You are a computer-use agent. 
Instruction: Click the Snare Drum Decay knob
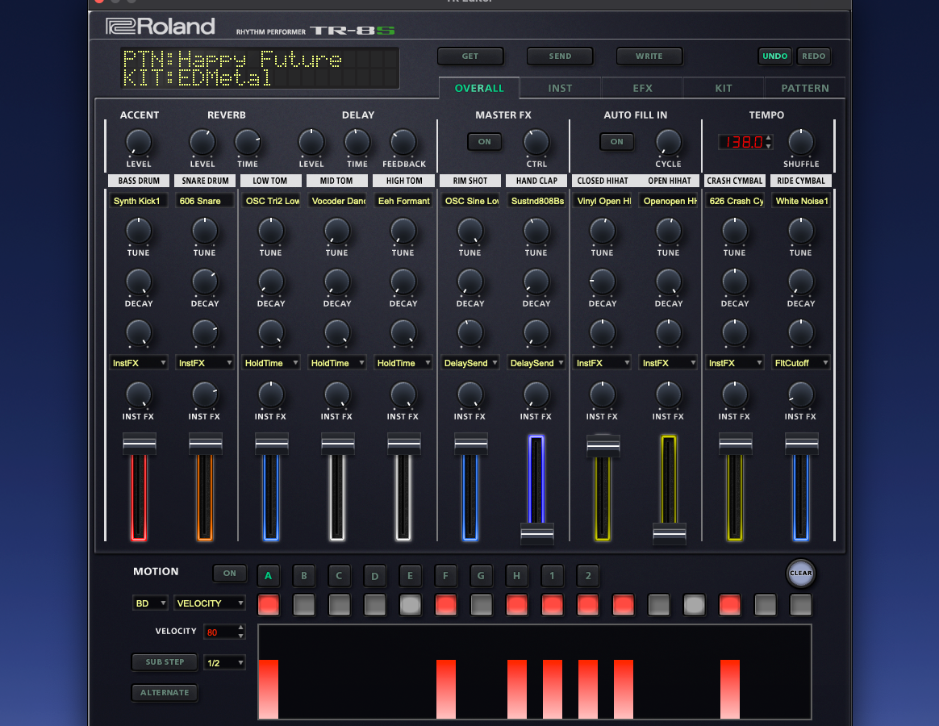coord(205,282)
